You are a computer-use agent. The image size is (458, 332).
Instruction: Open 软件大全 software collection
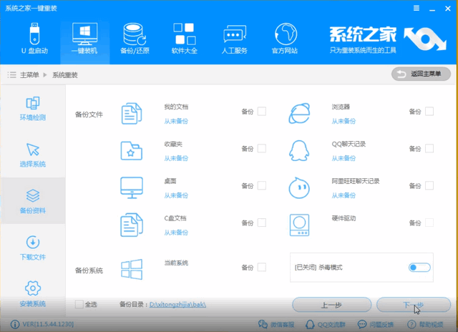tap(184, 39)
